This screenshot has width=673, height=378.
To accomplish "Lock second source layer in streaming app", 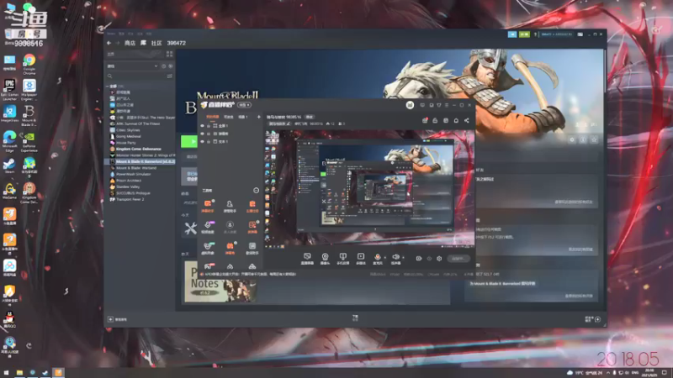I will point(209,134).
